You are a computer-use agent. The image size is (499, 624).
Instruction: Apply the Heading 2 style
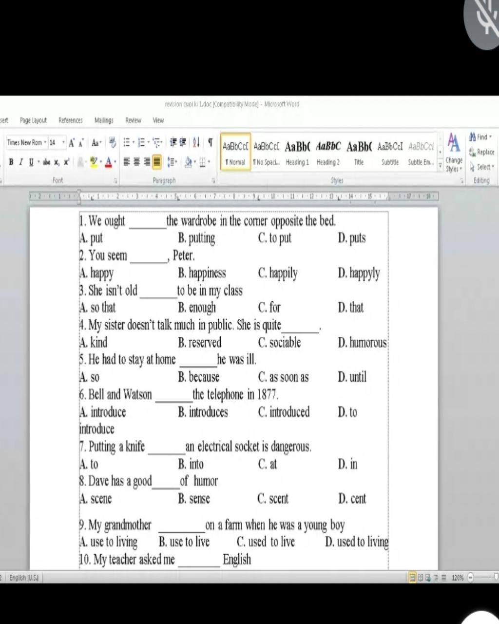point(328,152)
